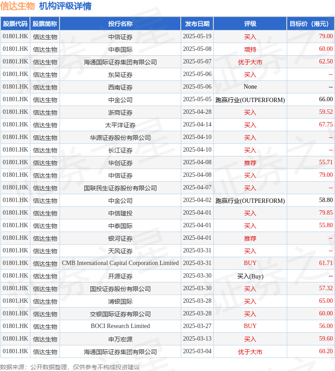Viewport: 335px width, 371px height.
Task: Click date 2025-04-14
Action: [x=197, y=124]
